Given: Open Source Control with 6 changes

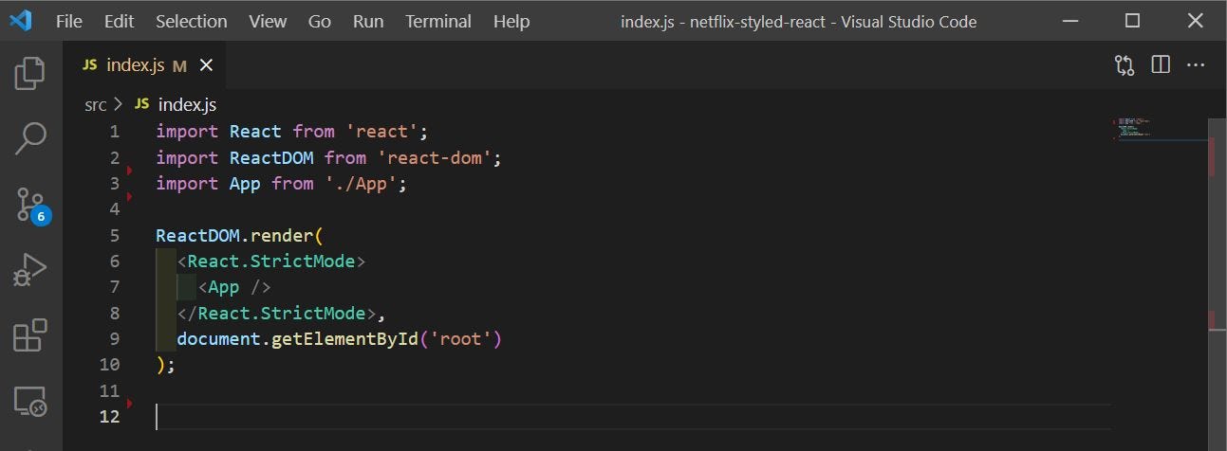Looking at the screenshot, I should coord(31,205).
